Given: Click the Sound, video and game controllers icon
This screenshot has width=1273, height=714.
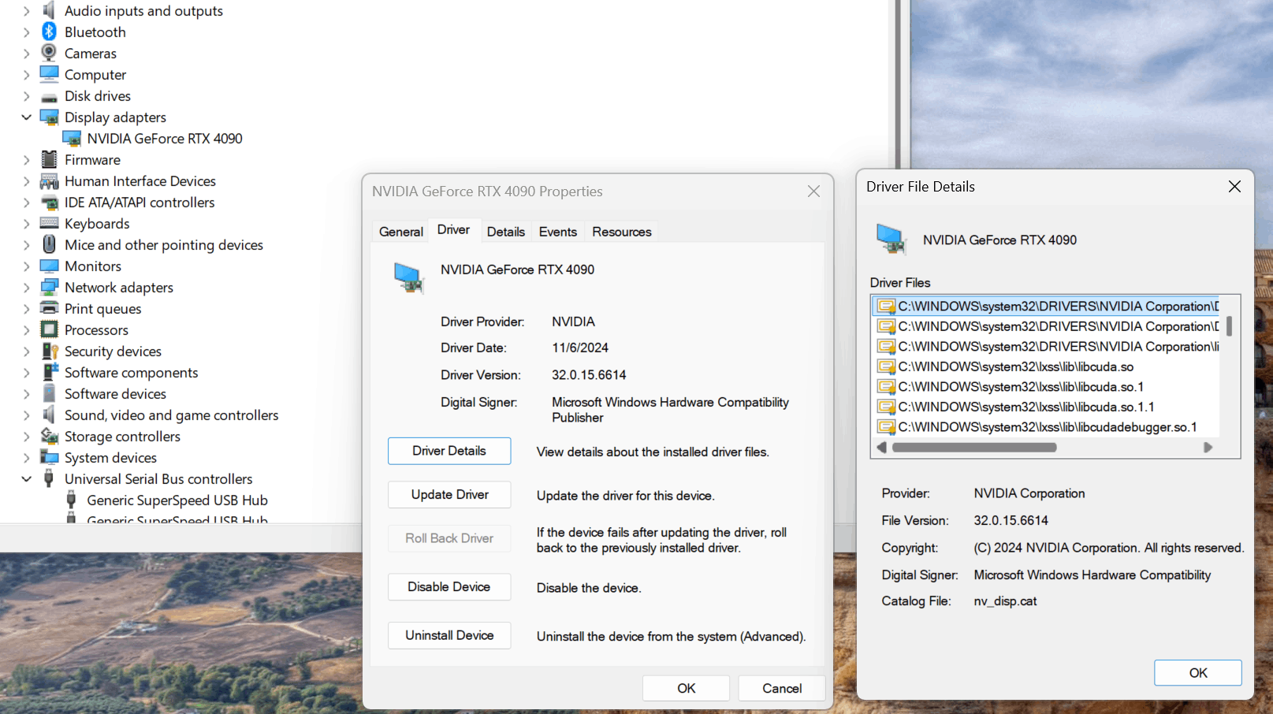Looking at the screenshot, I should (49, 415).
